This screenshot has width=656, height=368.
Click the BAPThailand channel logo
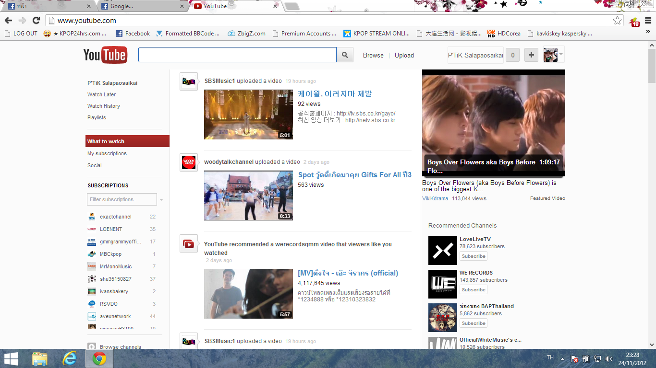[x=443, y=318]
